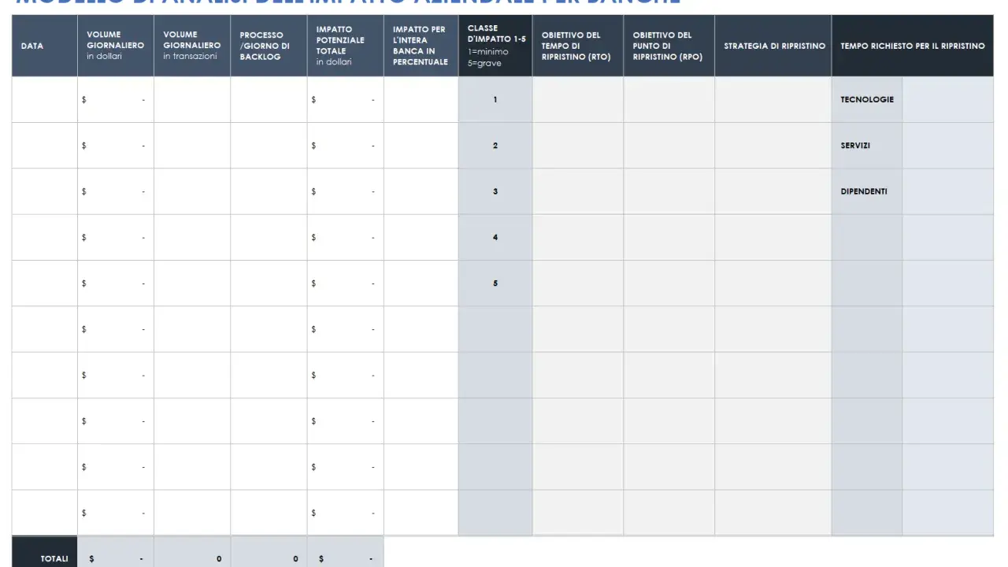Select the TOTALI daily dollar volume cell
1008x567 pixels.
click(x=116, y=553)
